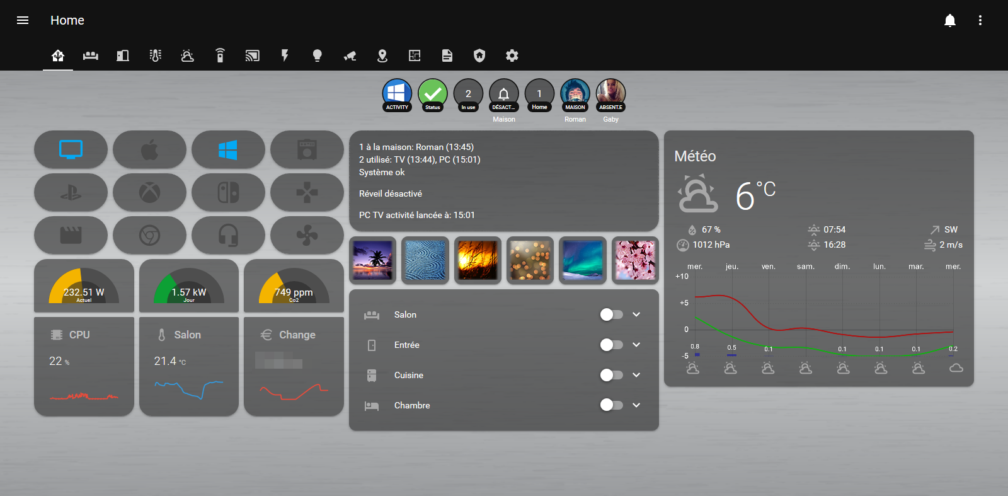
Task: Toggle the blue Windows PC button
Action: point(228,149)
